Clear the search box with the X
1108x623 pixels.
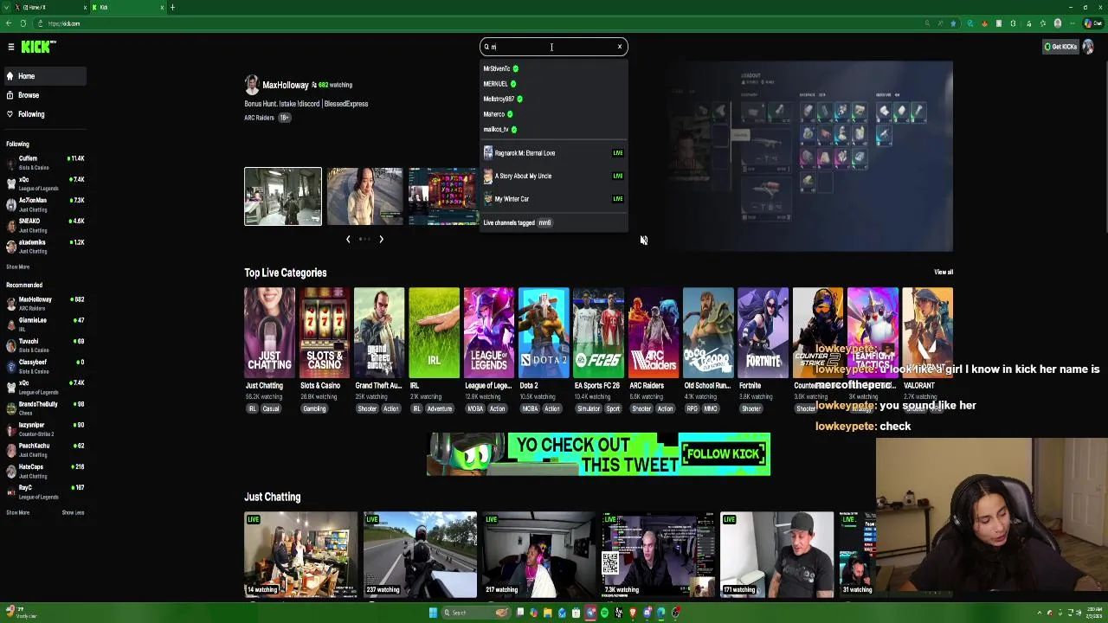click(x=620, y=47)
